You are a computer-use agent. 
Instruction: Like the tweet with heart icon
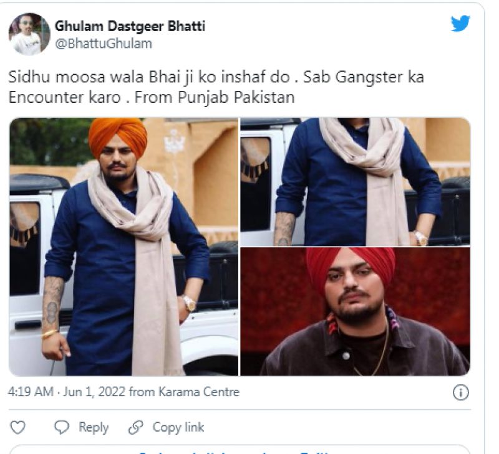pyautogui.click(x=17, y=427)
